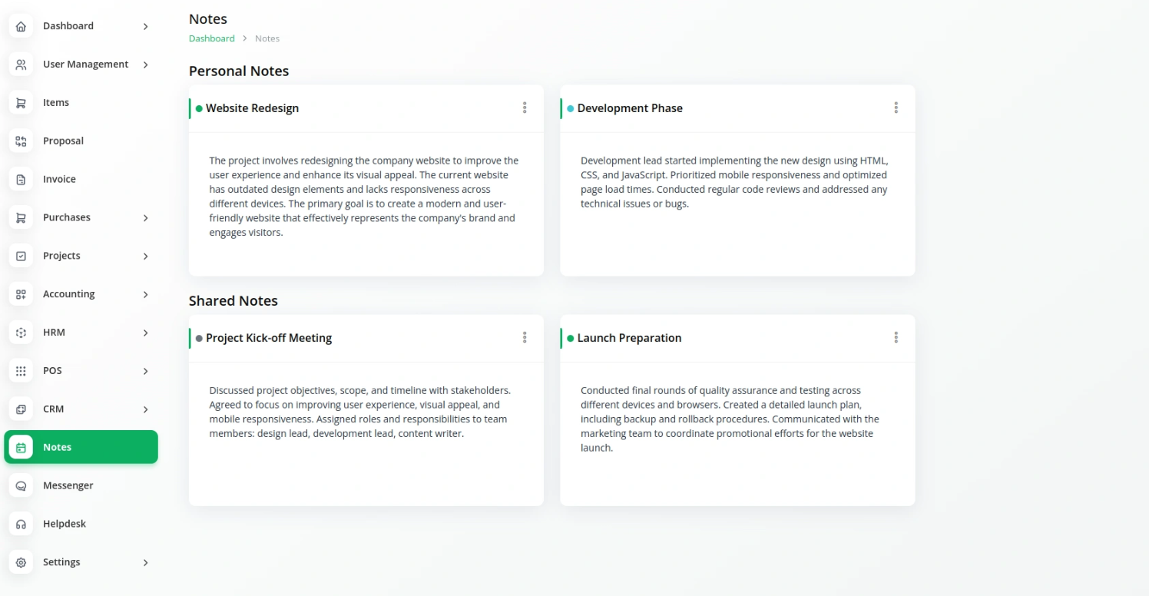Screen dimensions: 1149x596
Task: Open the Development Phase three-dot menu
Action: click(x=896, y=108)
